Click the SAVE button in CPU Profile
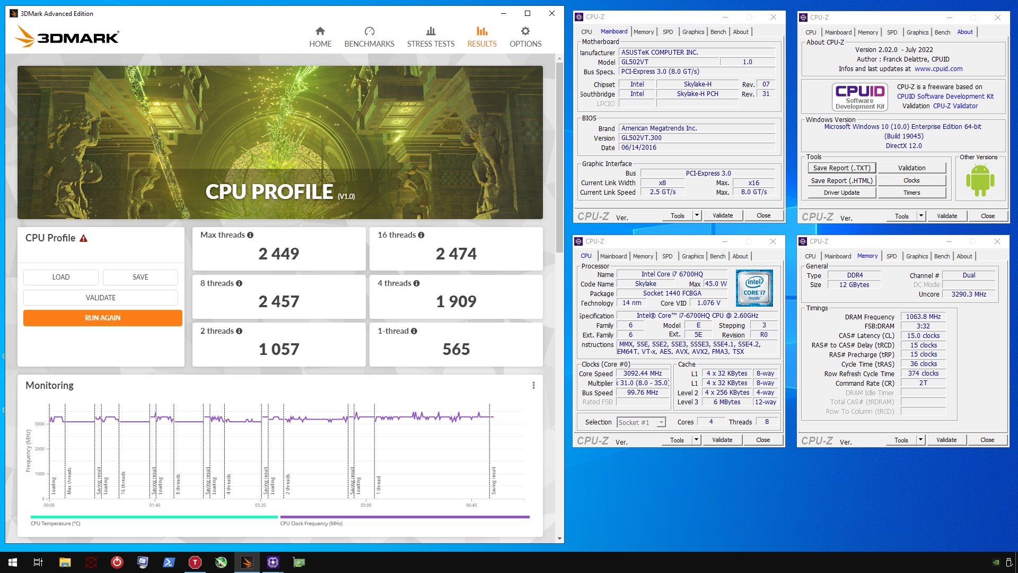Viewport: 1018px width, 573px height. tap(140, 277)
